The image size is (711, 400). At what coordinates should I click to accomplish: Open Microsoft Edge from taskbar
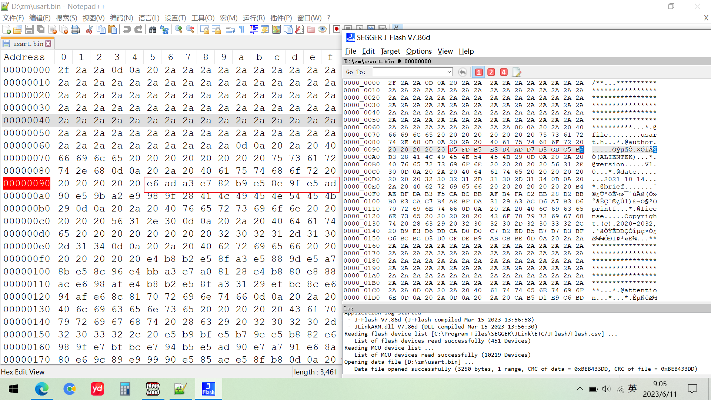click(x=41, y=389)
